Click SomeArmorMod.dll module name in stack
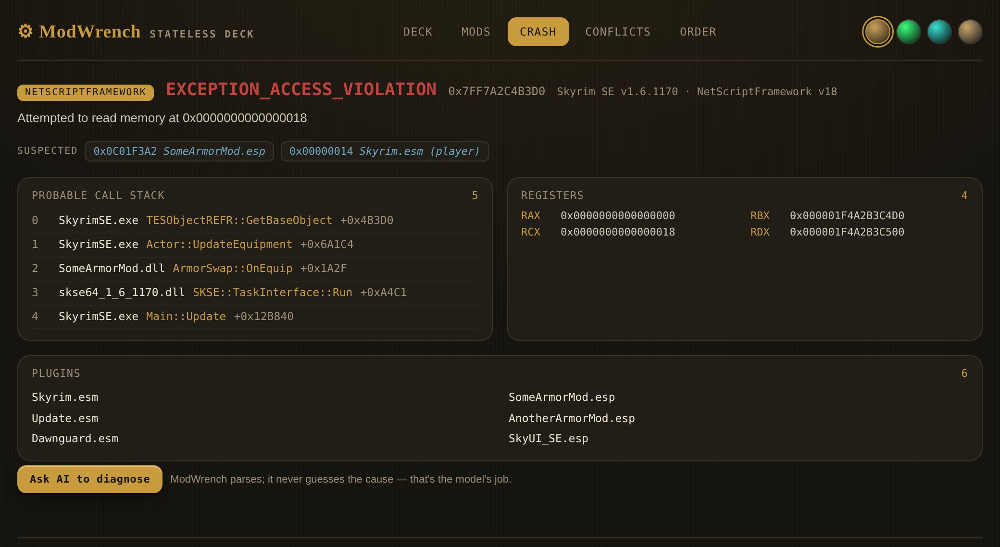Viewport: 1000px width, 547px height. [x=112, y=268]
